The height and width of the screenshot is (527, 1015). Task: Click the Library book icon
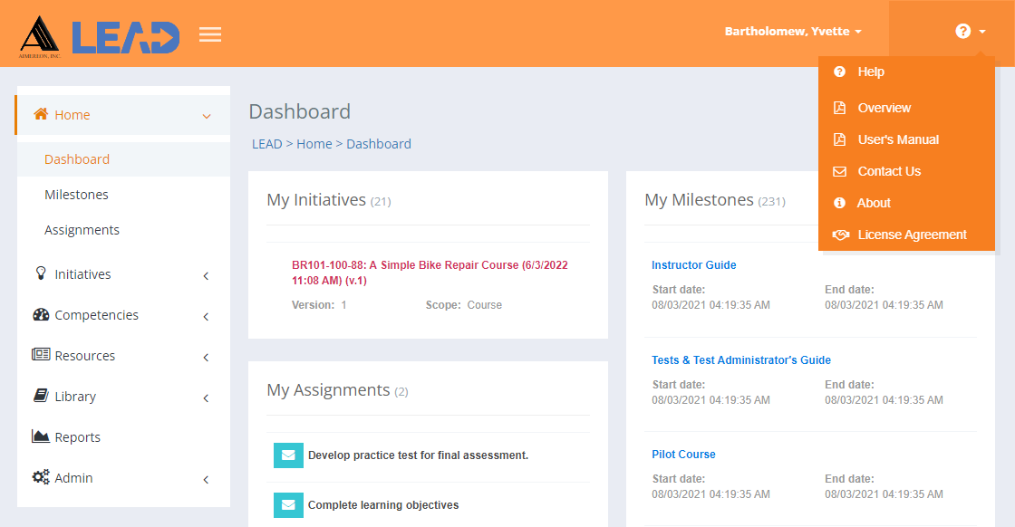click(41, 395)
